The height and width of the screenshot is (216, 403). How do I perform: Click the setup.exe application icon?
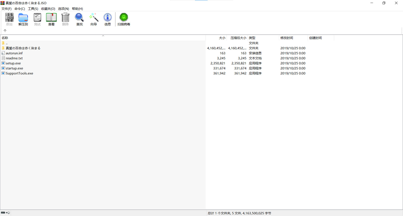coord(3,63)
